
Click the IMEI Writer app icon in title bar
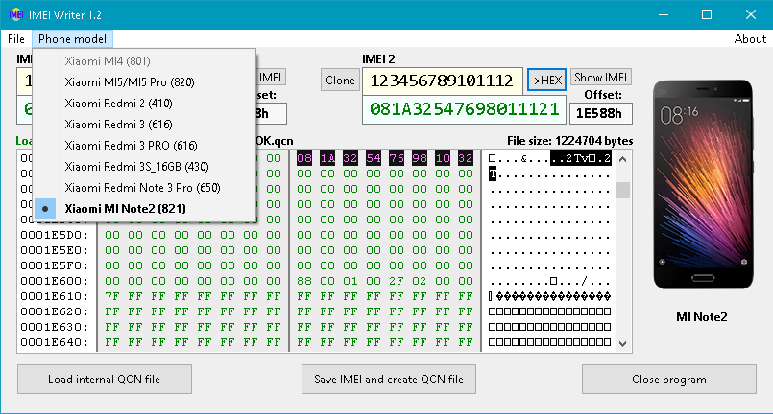pyautogui.click(x=14, y=14)
